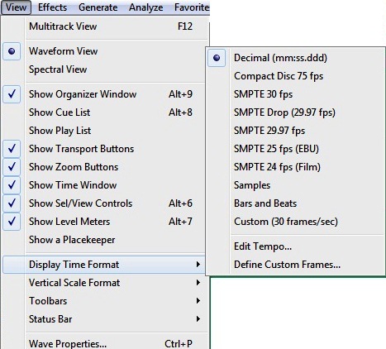Open the Effects menu
The image size is (386, 349).
pos(52,7)
